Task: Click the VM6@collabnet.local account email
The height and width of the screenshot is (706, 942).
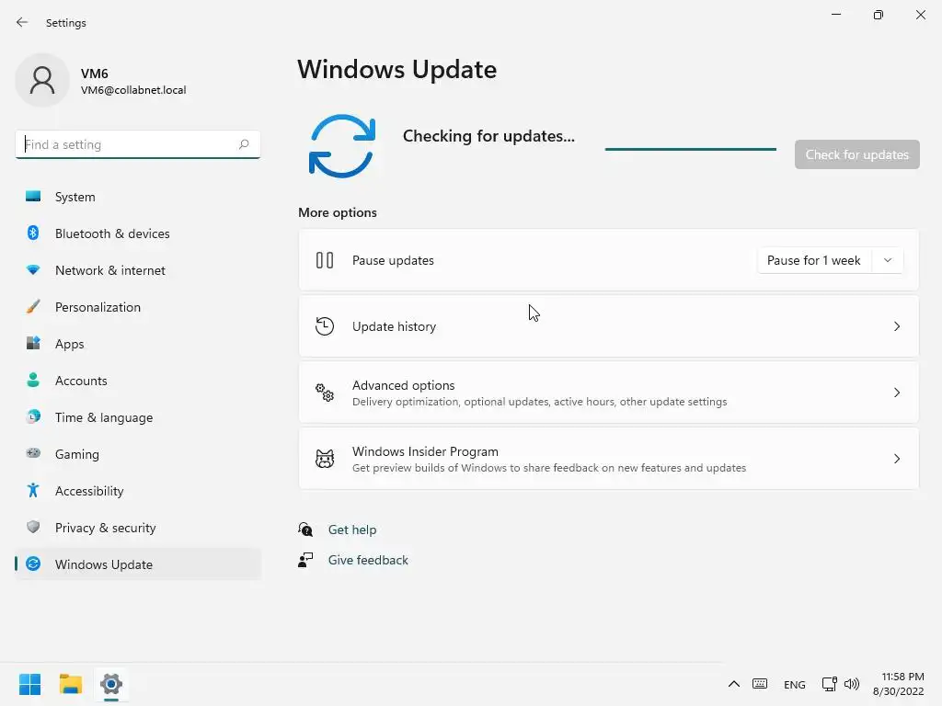Action: tap(133, 90)
